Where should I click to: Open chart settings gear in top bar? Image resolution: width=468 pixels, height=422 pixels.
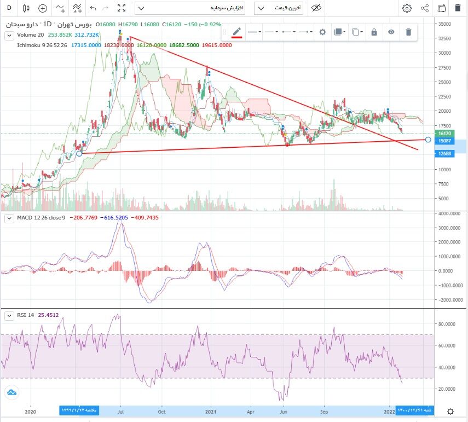(407, 8)
